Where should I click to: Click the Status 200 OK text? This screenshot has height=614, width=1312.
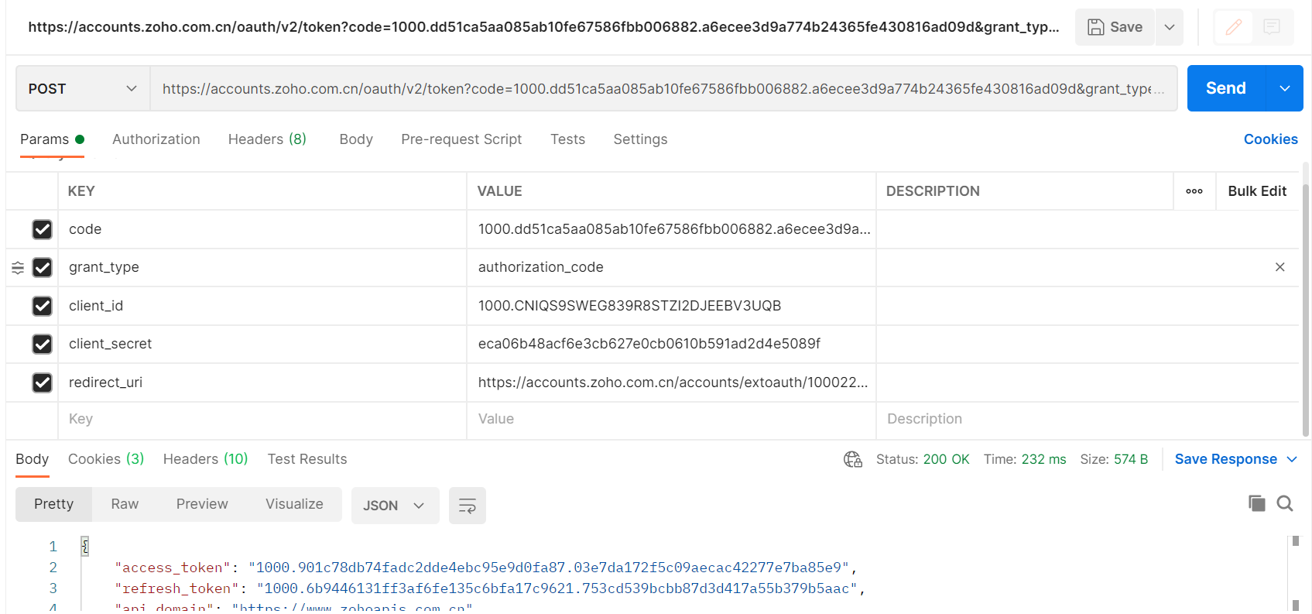[923, 459]
